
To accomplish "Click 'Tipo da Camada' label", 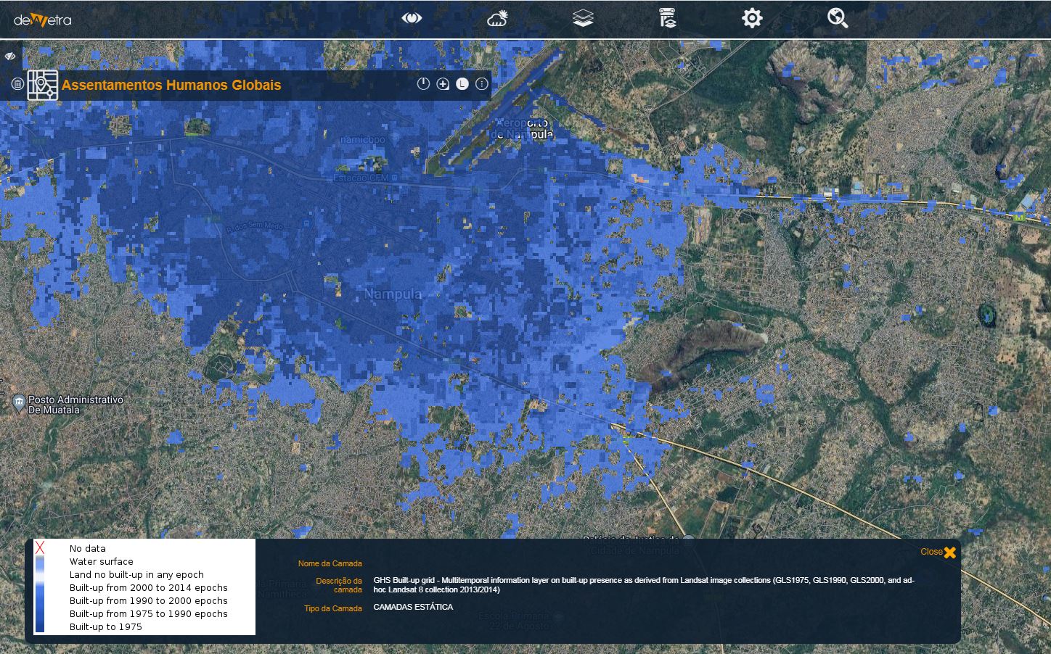I will (332, 608).
